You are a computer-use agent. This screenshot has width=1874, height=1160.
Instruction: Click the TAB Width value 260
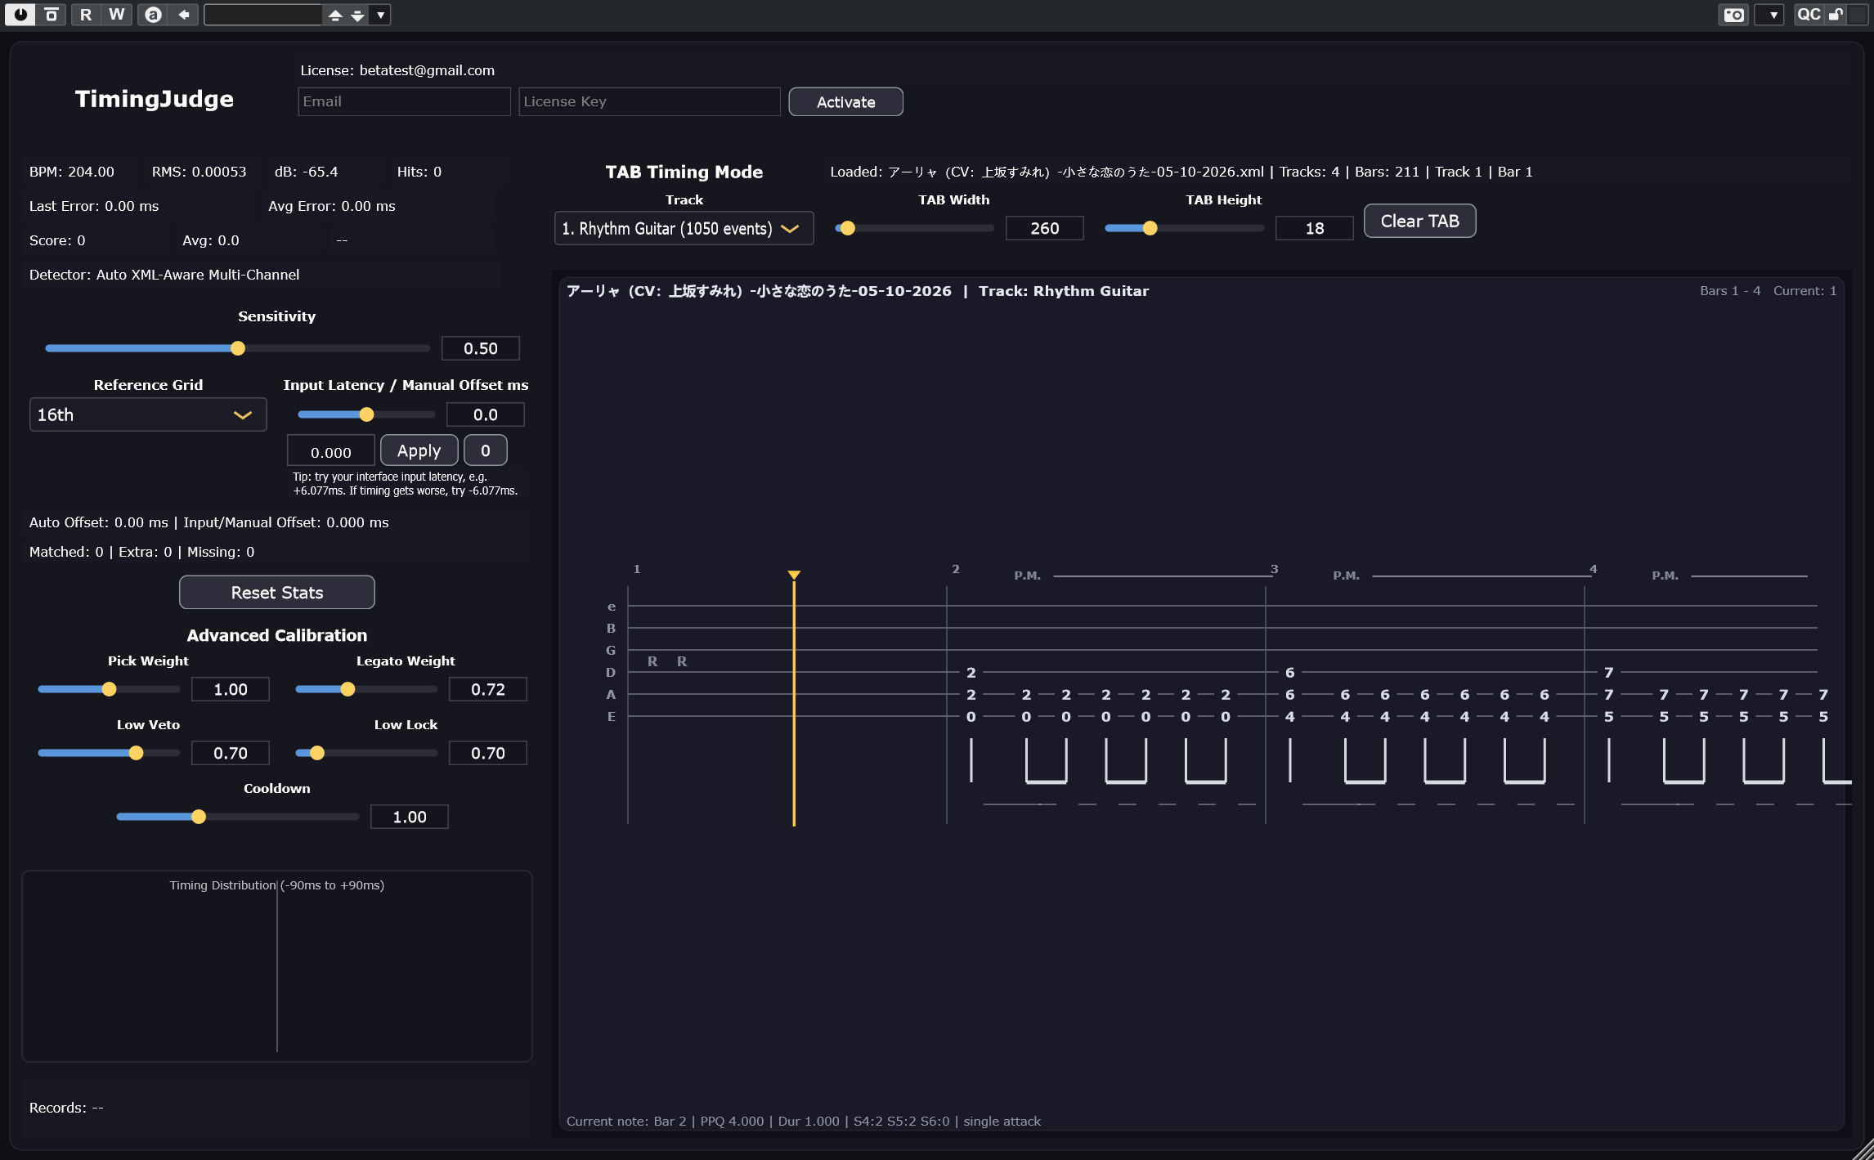click(x=1044, y=228)
